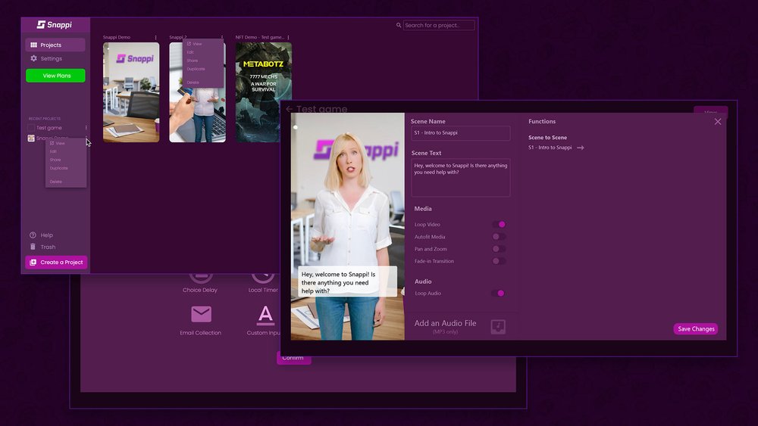This screenshot has width=758, height=426.
Task: Click the Functions heading
Action: point(542,122)
